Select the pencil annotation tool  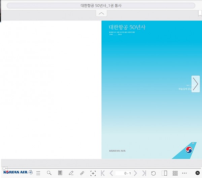(x=71, y=173)
